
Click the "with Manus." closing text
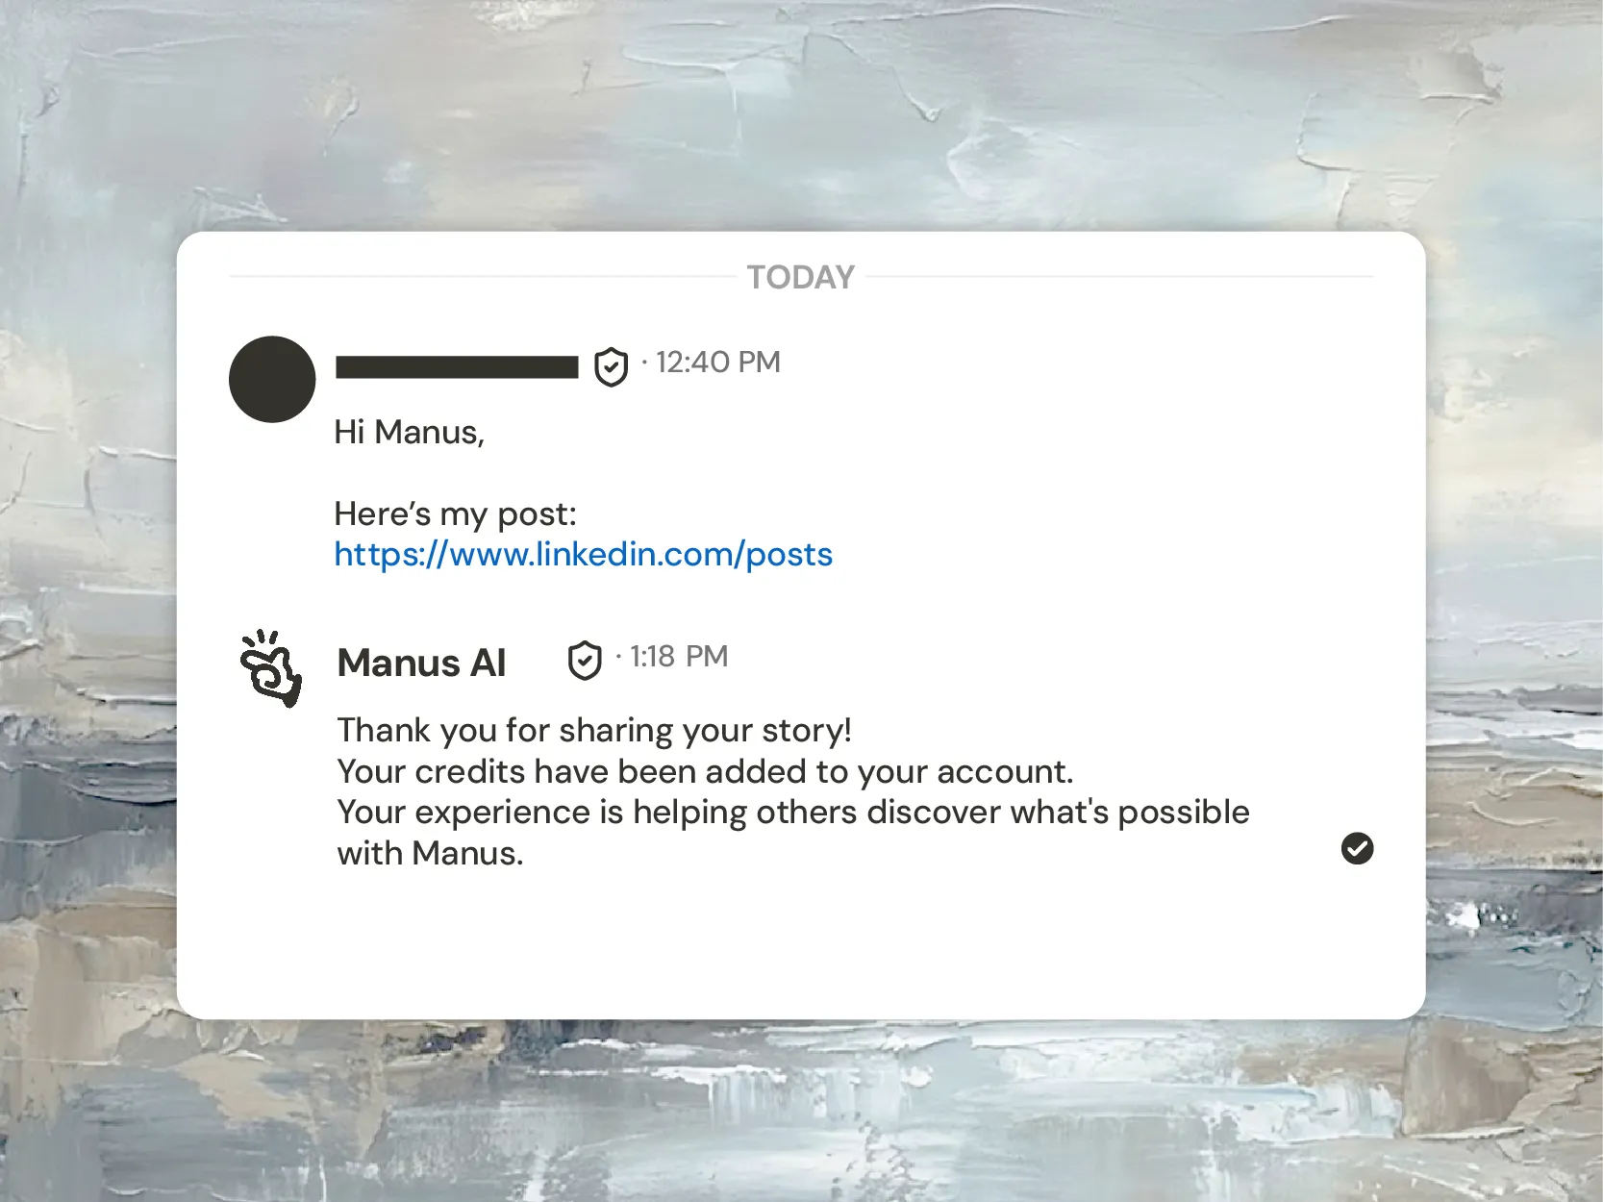click(430, 854)
